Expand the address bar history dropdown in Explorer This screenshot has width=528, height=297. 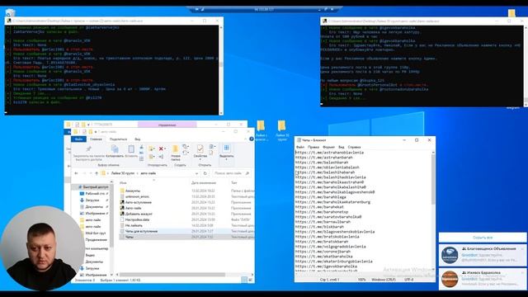[x=196, y=173]
